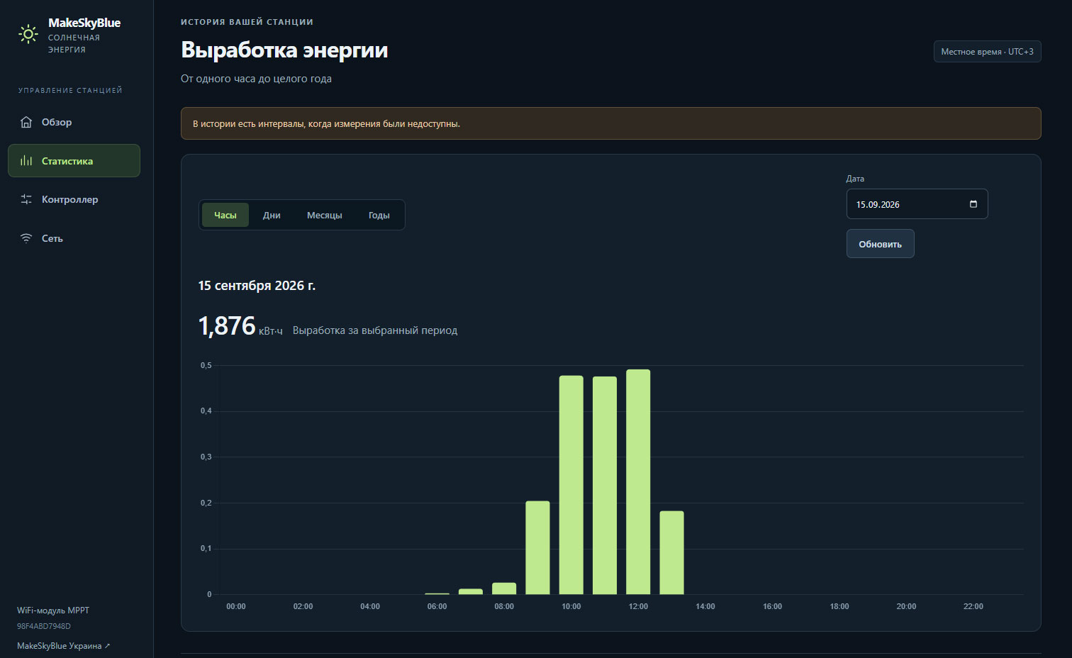
Task: Click the date field showing 15.09.2026
Action: click(x=917, y=204)
